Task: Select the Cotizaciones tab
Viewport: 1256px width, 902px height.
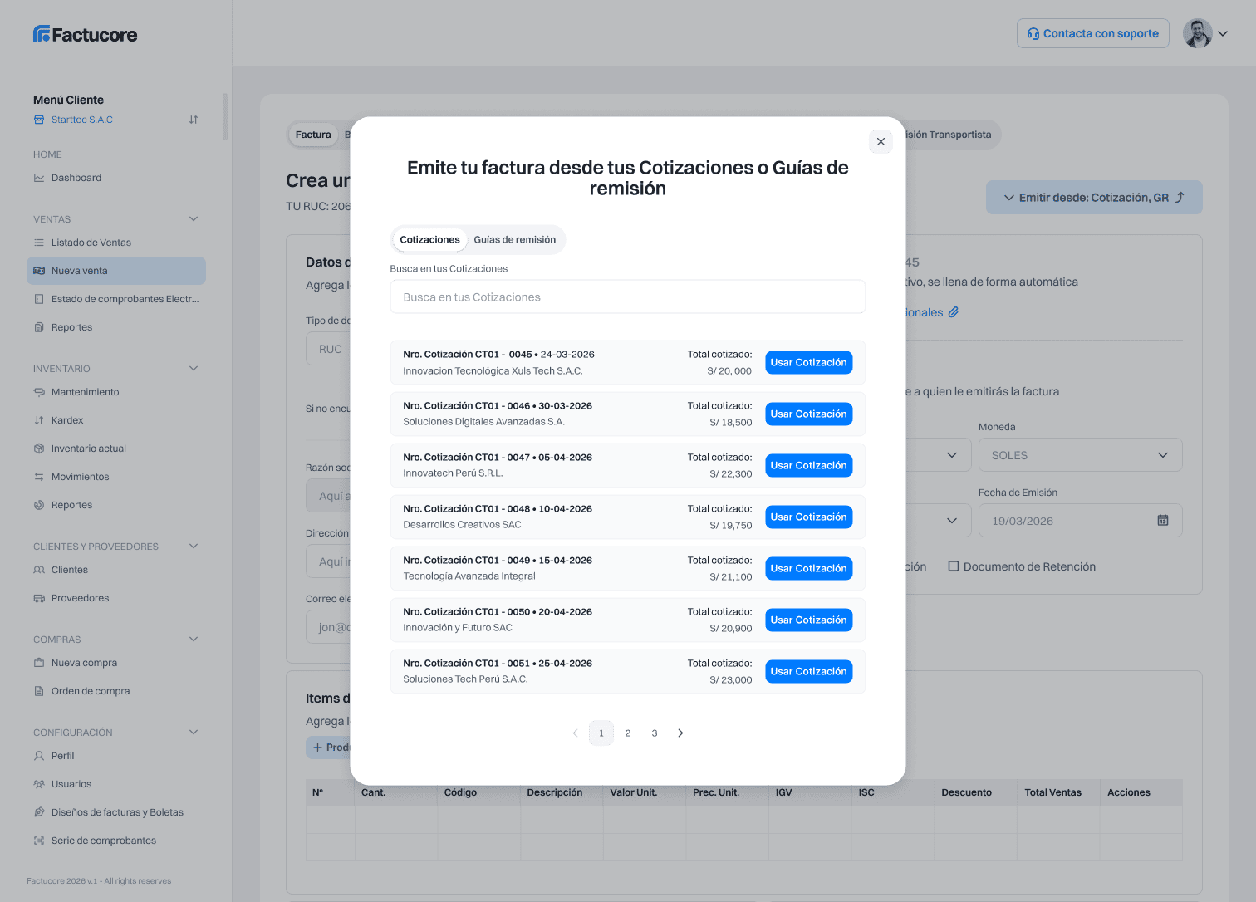Action: pos(429,240)
